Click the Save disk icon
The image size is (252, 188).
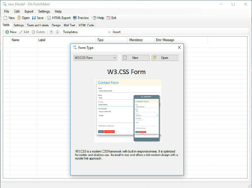[34, 18]
